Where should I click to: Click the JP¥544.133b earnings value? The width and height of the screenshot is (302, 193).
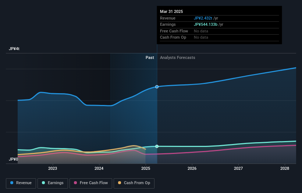[x=206, y=24]
